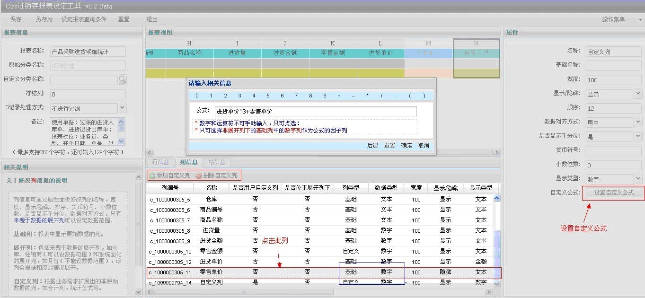
Task: Click 另存为 in the top menu
Action: 44,19
